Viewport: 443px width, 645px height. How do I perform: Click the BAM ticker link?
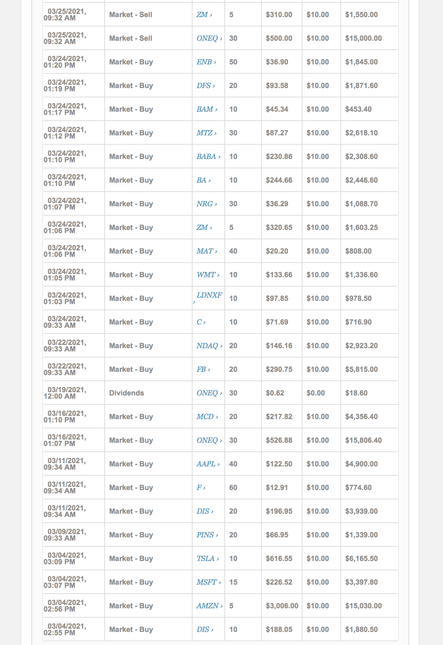pos(205,109)
